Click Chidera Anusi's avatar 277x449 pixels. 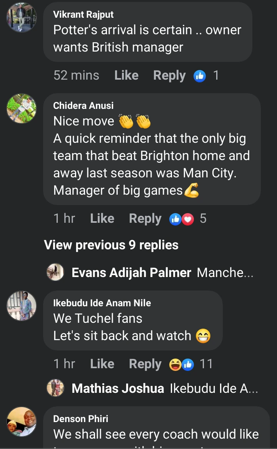[x=22, y=108]
